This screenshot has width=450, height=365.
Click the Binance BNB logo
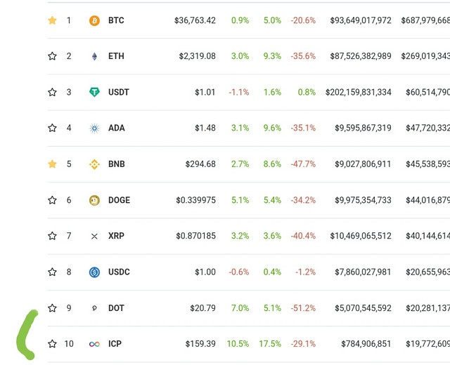pyautogui.click(x=94, y=164)
